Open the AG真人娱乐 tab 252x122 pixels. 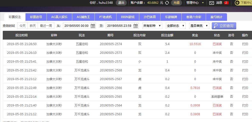coord(59,17)
